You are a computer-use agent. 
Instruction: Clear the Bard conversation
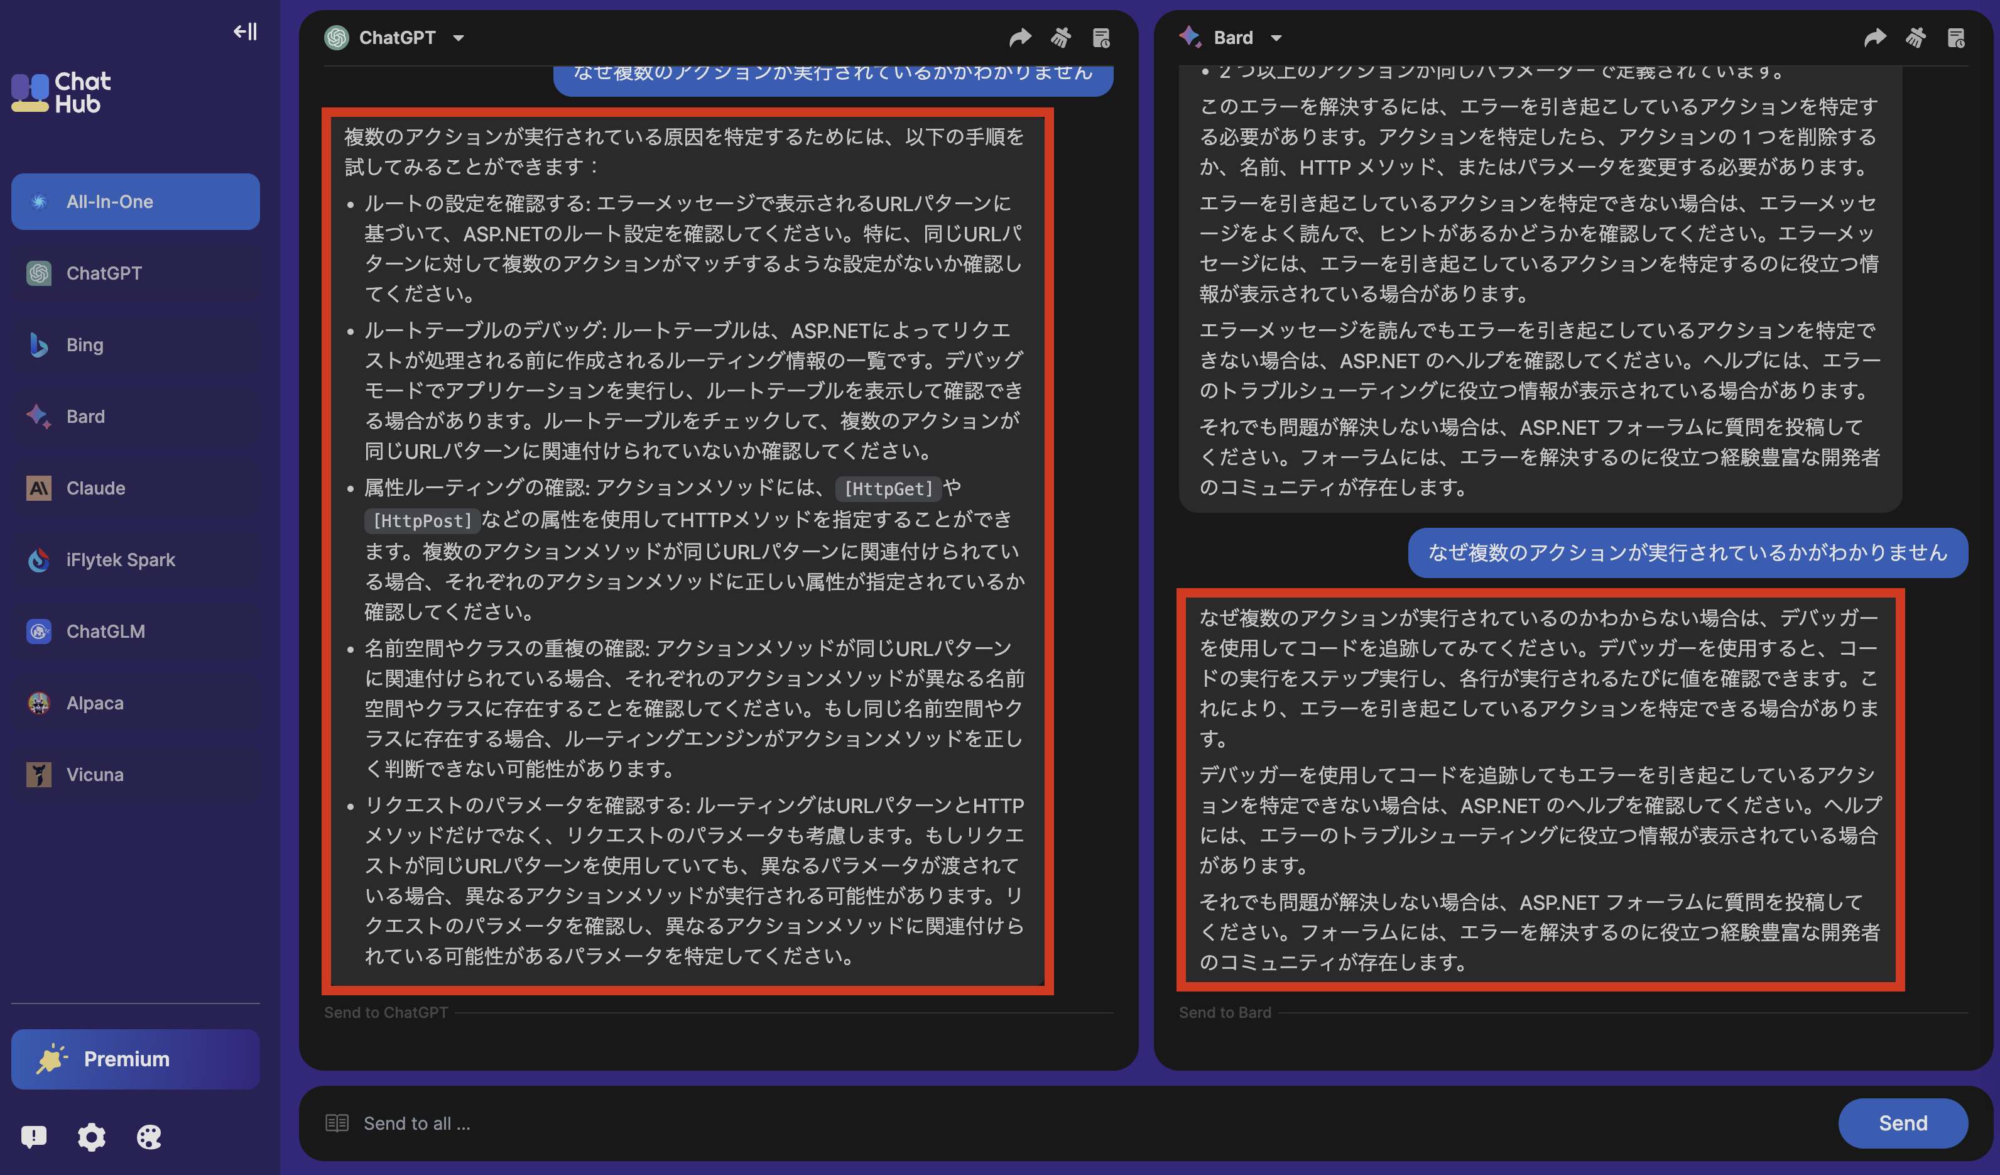[1915, 36]
